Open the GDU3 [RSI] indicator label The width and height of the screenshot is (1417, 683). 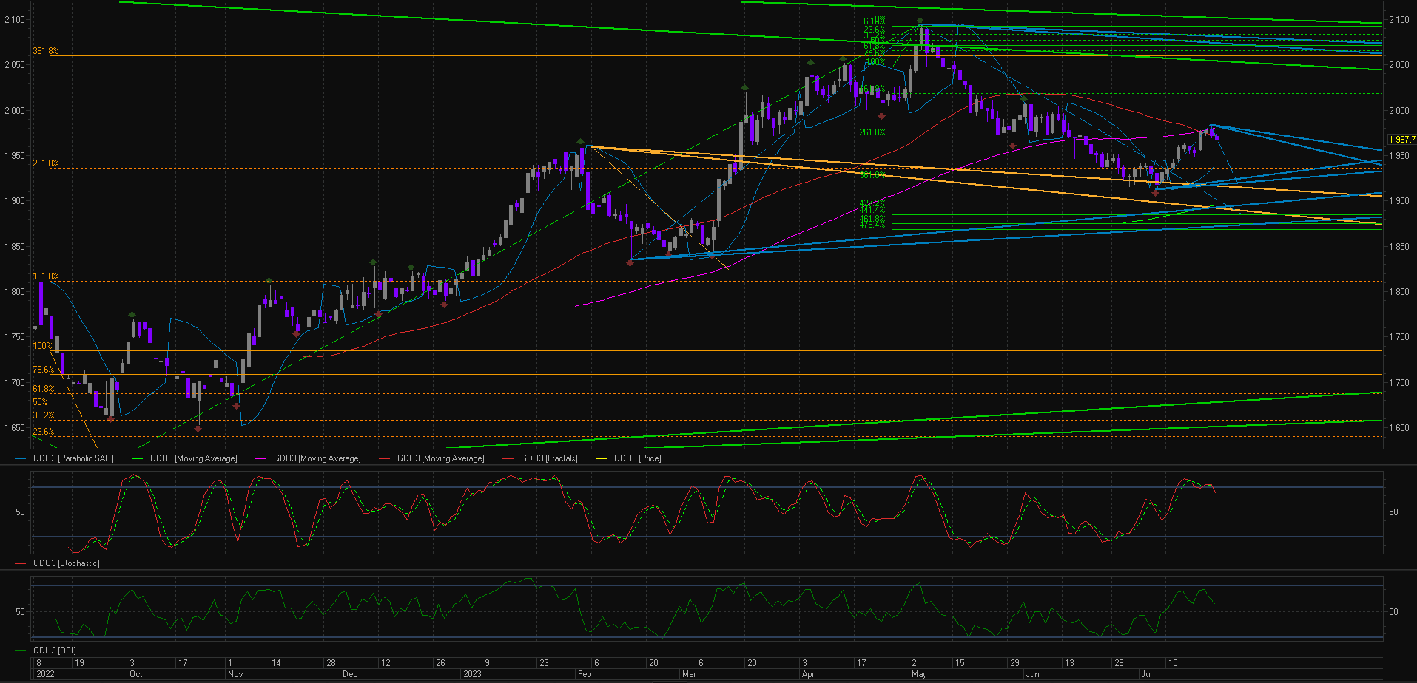point(55,650)
